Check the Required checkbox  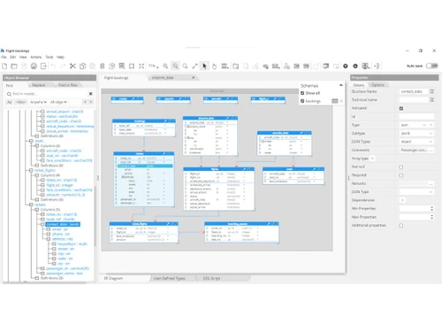[401, 175]
